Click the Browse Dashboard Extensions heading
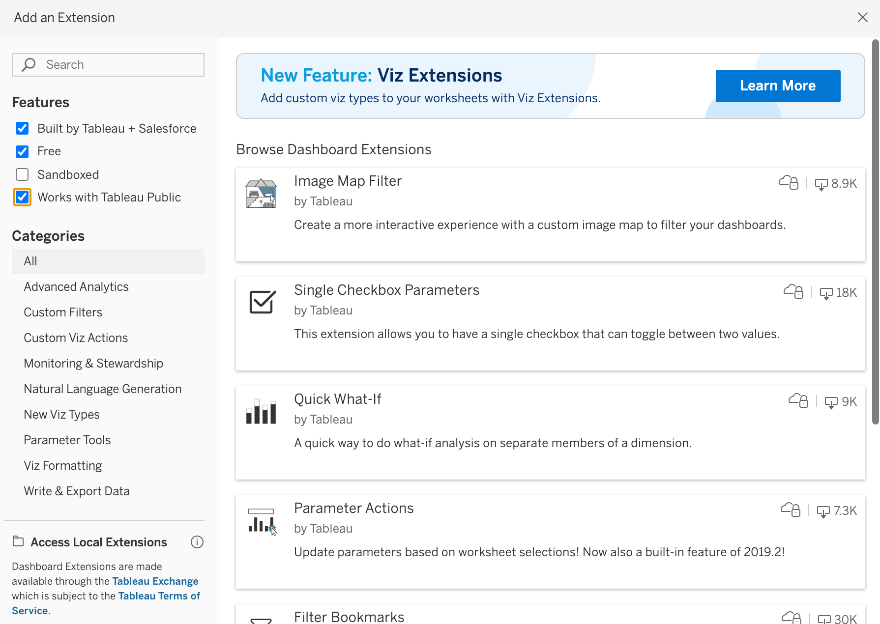The width and height of the screenshot is (880, 624). pos(334,149)
